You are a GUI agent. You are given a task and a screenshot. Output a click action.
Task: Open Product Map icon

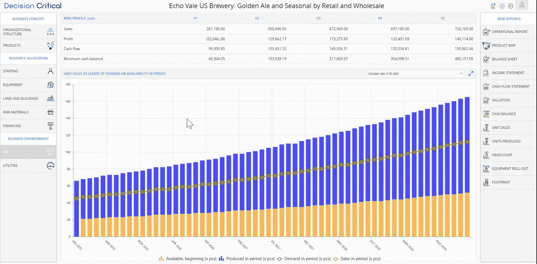[x=487, y=46]
